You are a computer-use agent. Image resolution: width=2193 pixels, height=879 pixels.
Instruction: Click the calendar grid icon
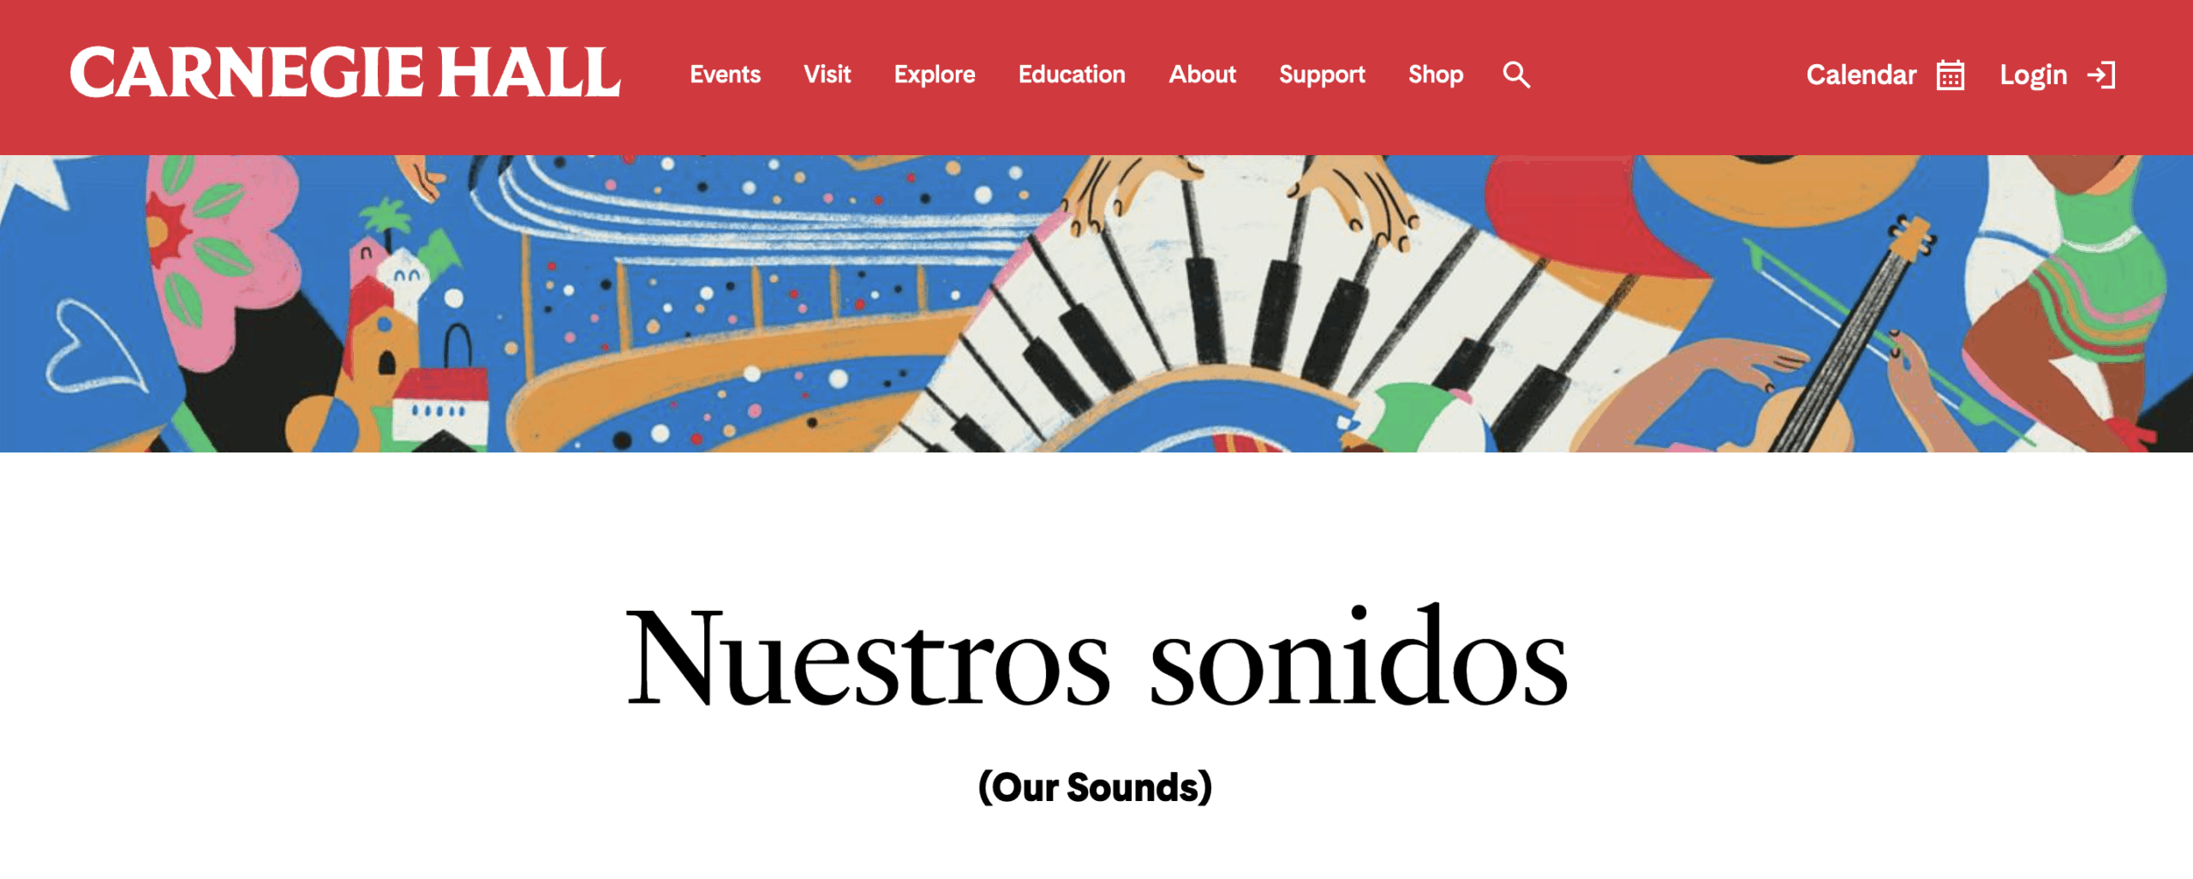click(x=1951, y=75)
